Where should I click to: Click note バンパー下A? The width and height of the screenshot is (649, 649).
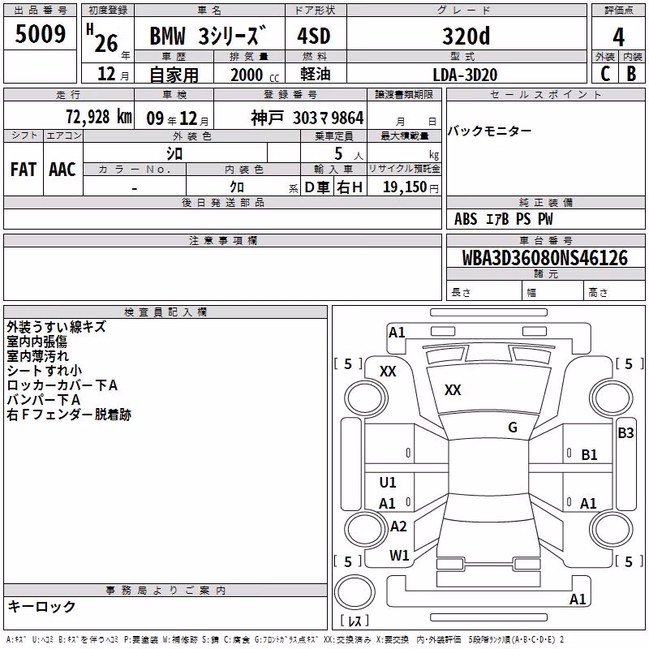pos(44,399)
